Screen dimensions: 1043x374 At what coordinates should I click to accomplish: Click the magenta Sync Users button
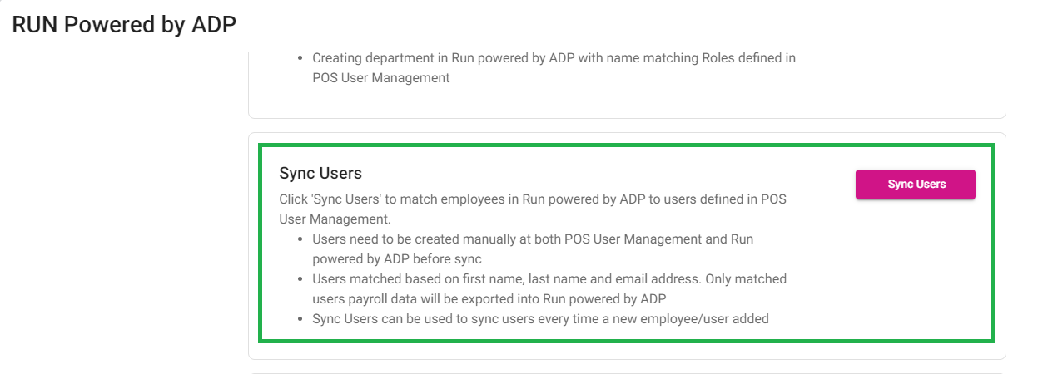(x=915, y=185)
